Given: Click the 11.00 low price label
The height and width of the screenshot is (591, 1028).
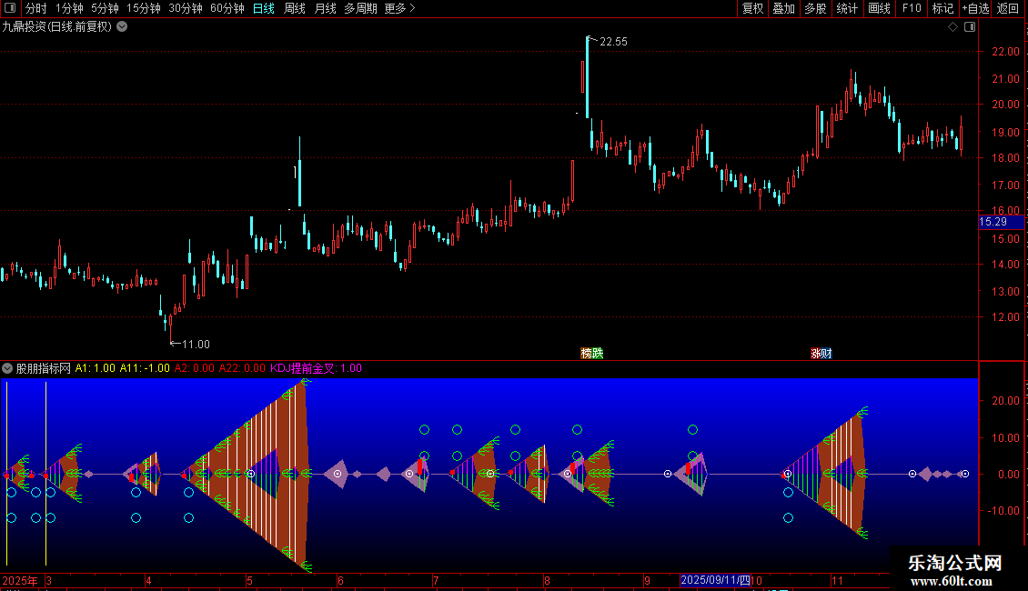Looking at the screenshot, I should tap(196, 344).
